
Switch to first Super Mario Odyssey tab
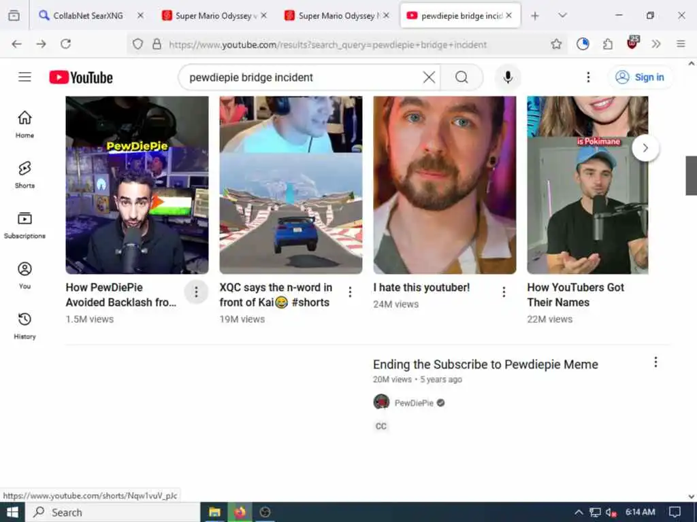point(213,16)
